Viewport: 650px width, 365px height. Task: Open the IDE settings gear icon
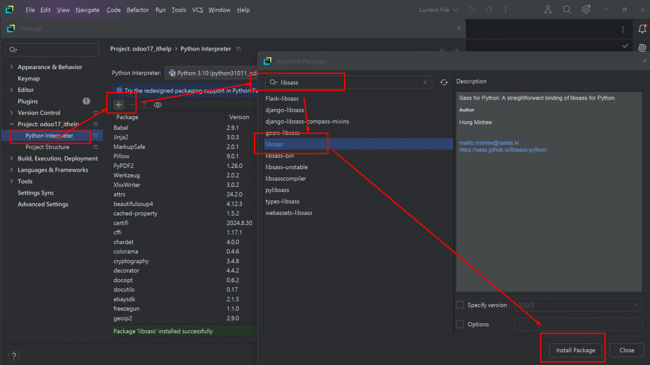click(x=586, y=10)
